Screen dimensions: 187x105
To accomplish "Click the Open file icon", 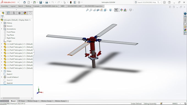I will [x=34, y=2].
